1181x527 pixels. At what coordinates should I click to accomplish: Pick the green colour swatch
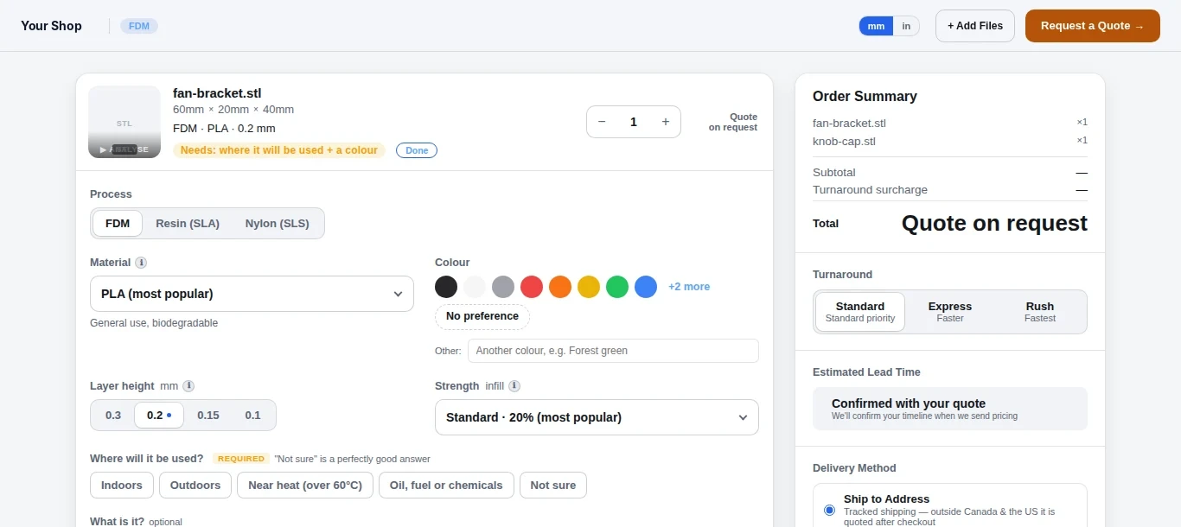(617, 287)
